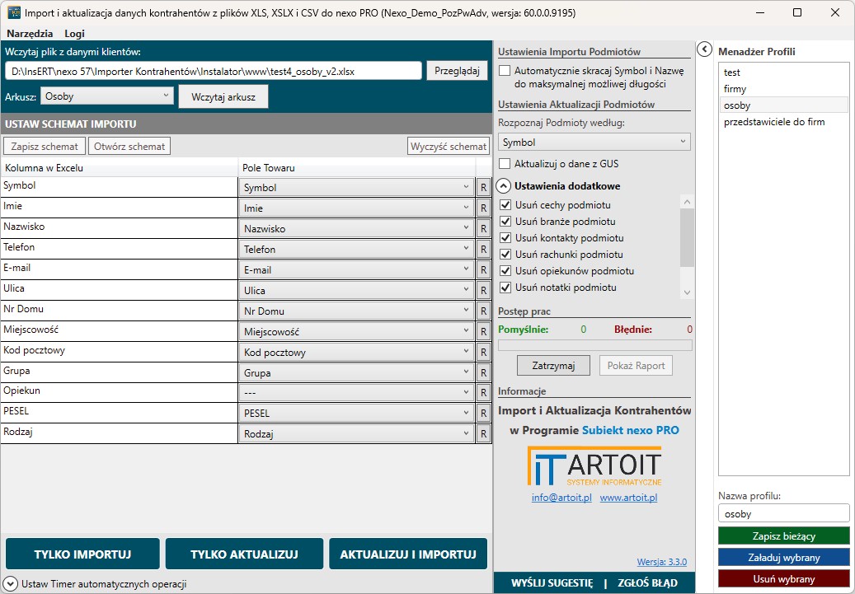Uncheck Usuń rachunki podmiotu
The width and height of the screenshot is (855, 594).
coord(505,254)
